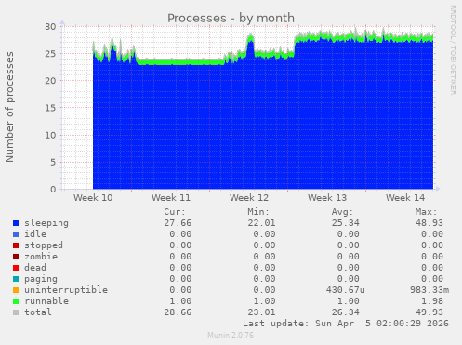Screen dimensions: 462x345
Task: Click the 'Processes - by month' title
Action: coord(231,18)
